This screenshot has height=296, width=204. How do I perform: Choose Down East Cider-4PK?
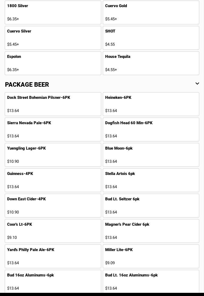tap(53, 206)
